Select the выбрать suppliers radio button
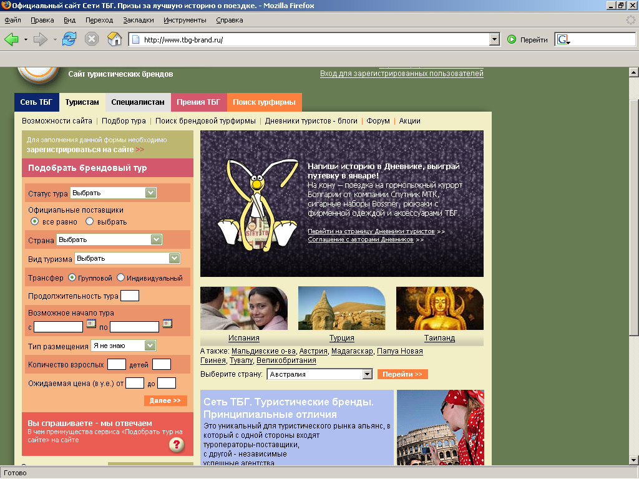The image size is (639, 479). [x=90, y=221]
